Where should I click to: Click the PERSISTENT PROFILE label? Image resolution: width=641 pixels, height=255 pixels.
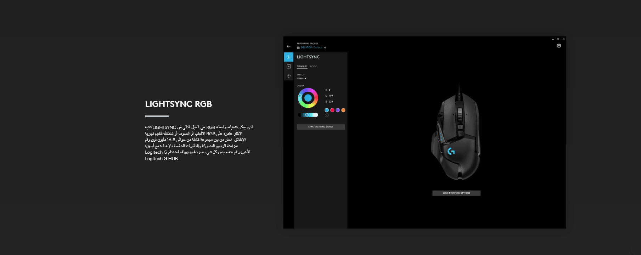[x=308, y=44]
